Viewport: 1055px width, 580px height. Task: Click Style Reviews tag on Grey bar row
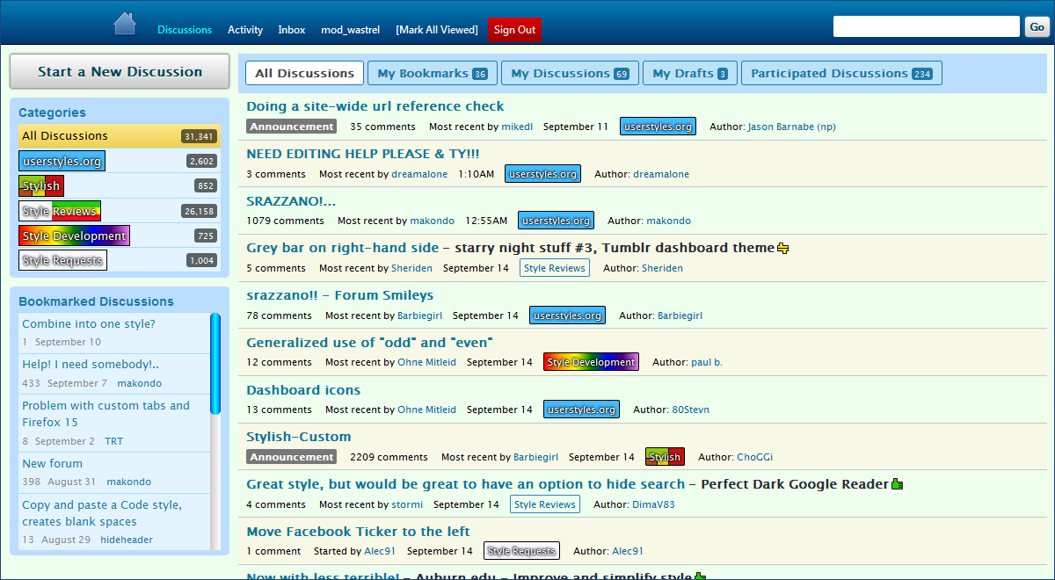pyautogui.click(x=555, y=268)
